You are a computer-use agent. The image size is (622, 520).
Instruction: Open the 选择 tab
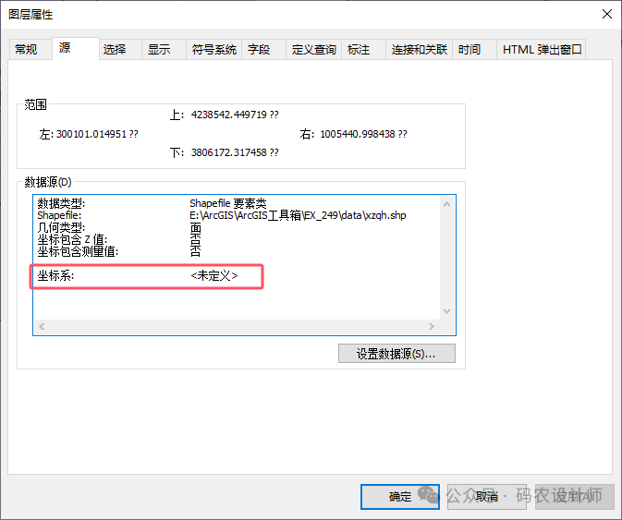[115, 50]
